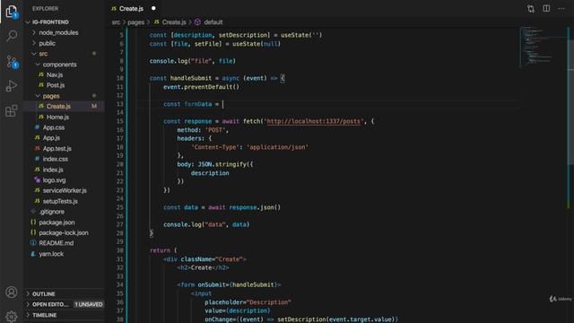
Task: Click the EXPLORER panel title
Action: [x=45, y=8]
